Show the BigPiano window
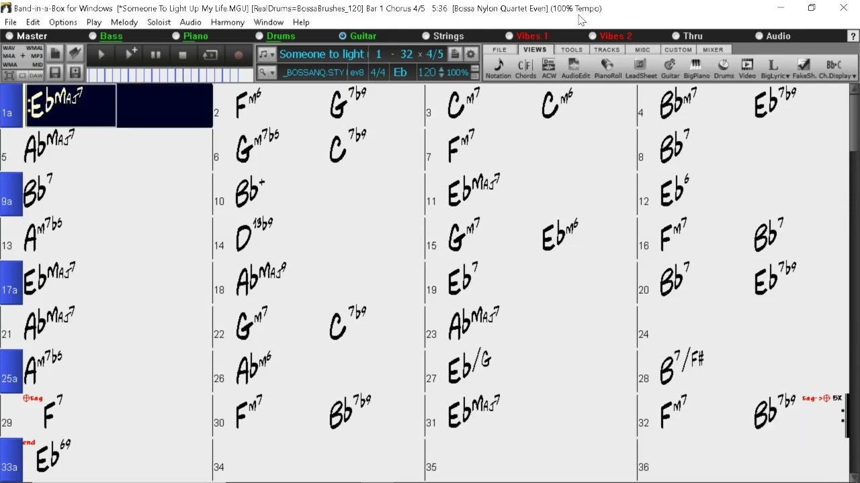 pos(696,69)
